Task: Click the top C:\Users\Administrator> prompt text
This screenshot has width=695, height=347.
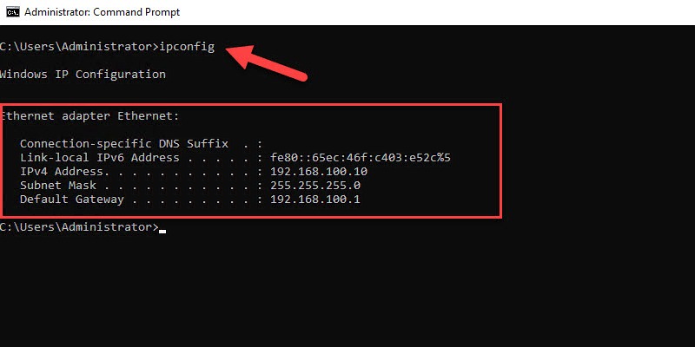Action: pyautogui.click(x=79, y=47)
